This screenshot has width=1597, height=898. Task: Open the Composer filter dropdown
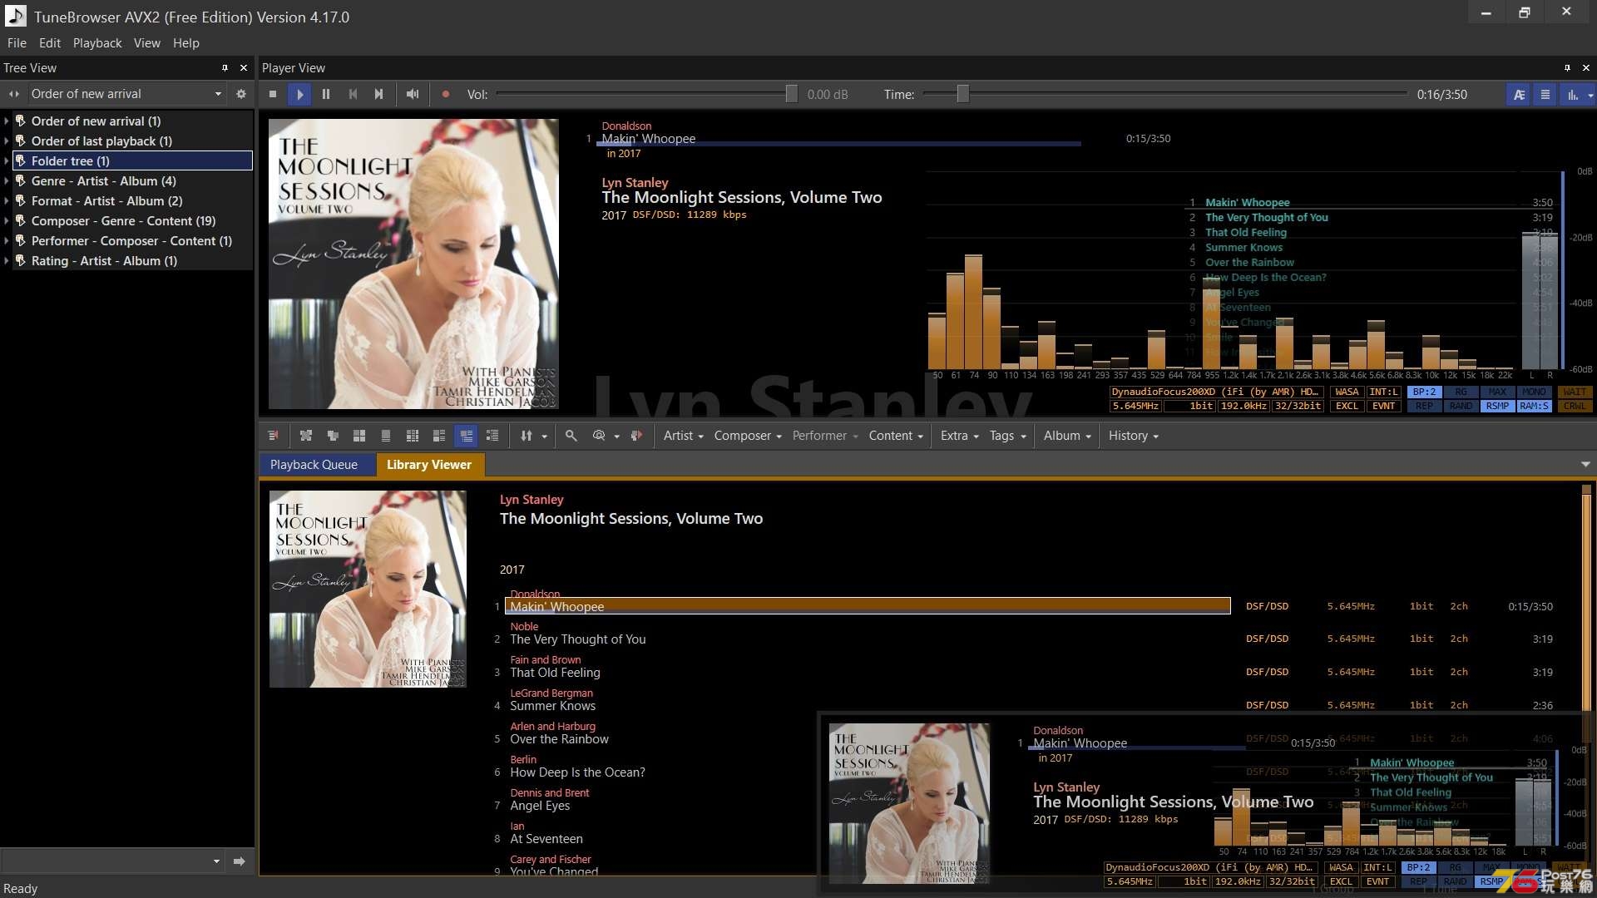[748, 436]
